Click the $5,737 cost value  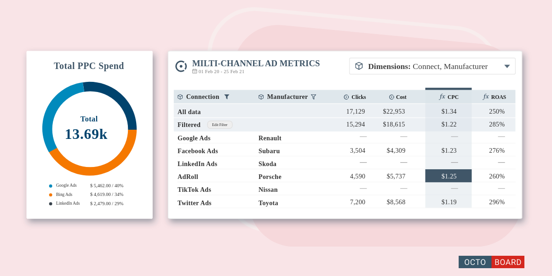coord(396,176)
